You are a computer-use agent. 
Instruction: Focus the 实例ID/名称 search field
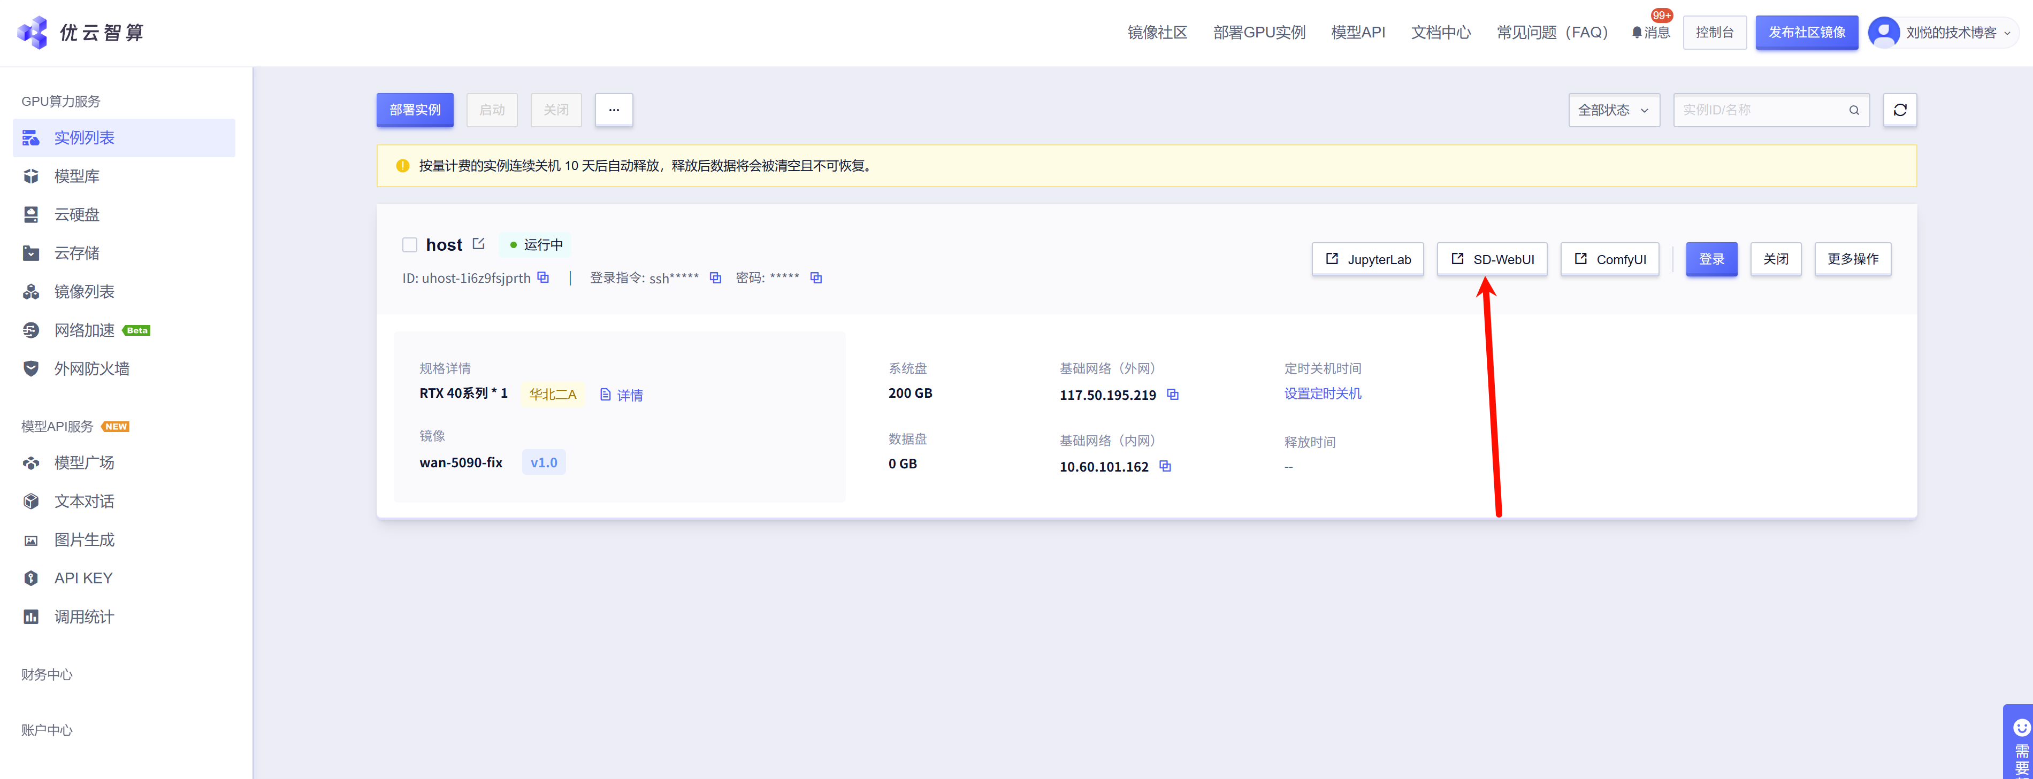pos(1760,110)
